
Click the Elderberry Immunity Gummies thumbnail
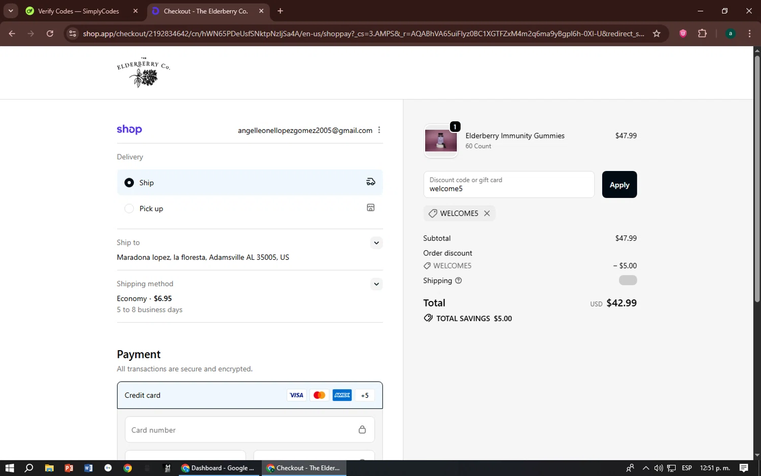coord(441,141)
